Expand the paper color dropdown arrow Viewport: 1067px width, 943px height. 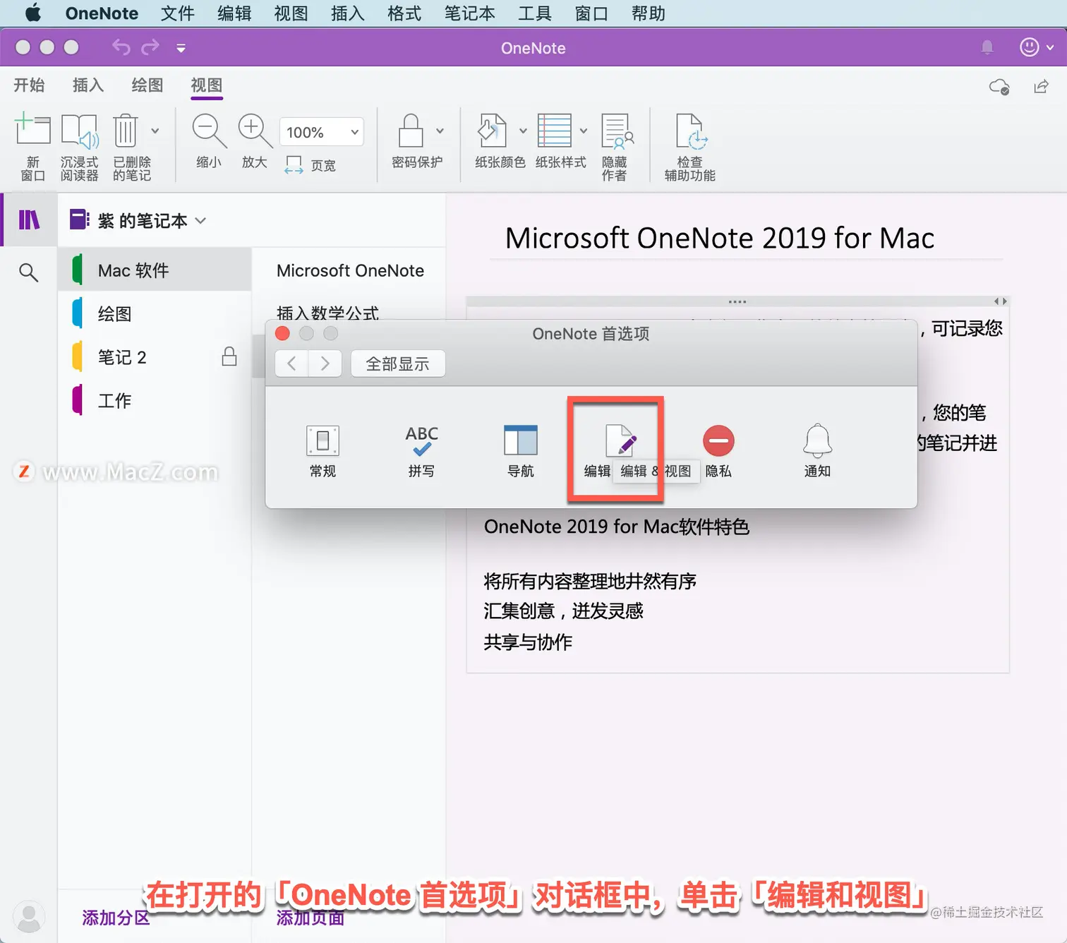[523, 131]
